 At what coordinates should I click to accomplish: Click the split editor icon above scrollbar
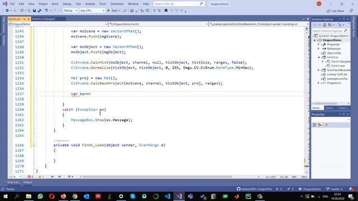point(307,28)
